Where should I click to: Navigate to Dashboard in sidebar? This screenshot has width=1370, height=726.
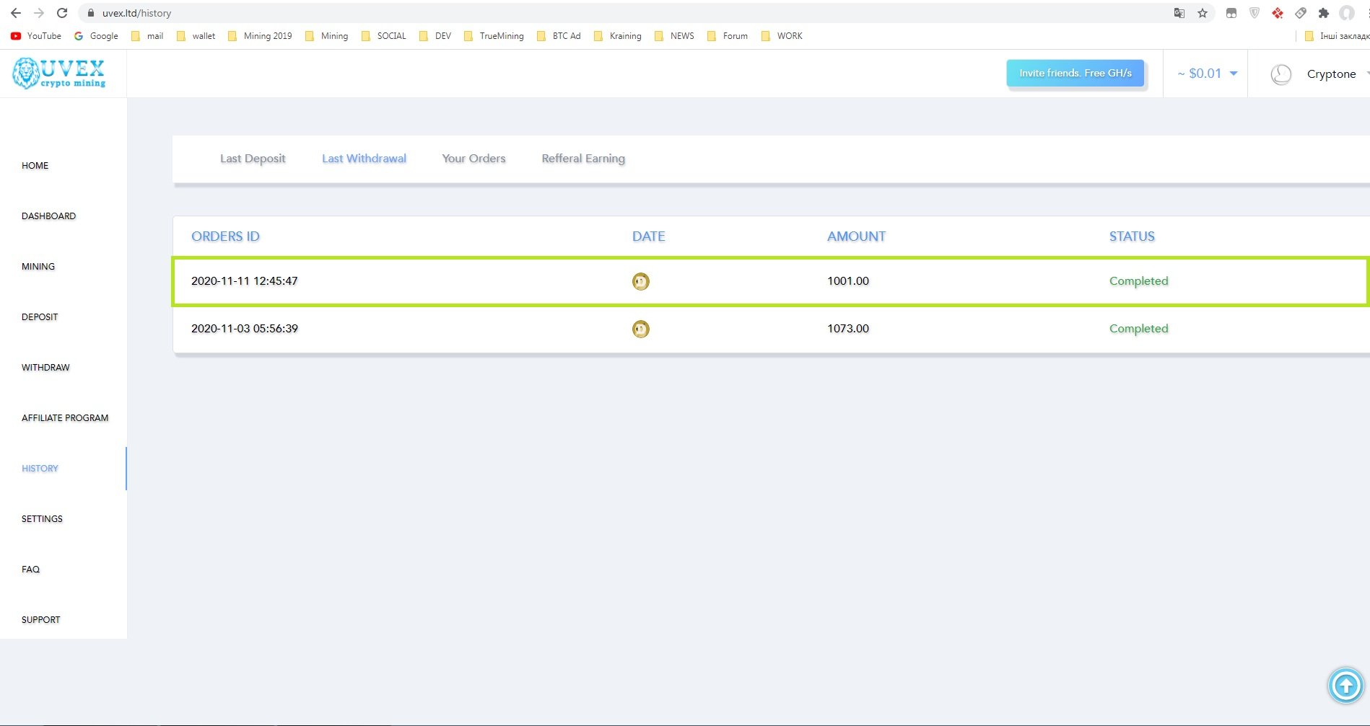point(48,216)
